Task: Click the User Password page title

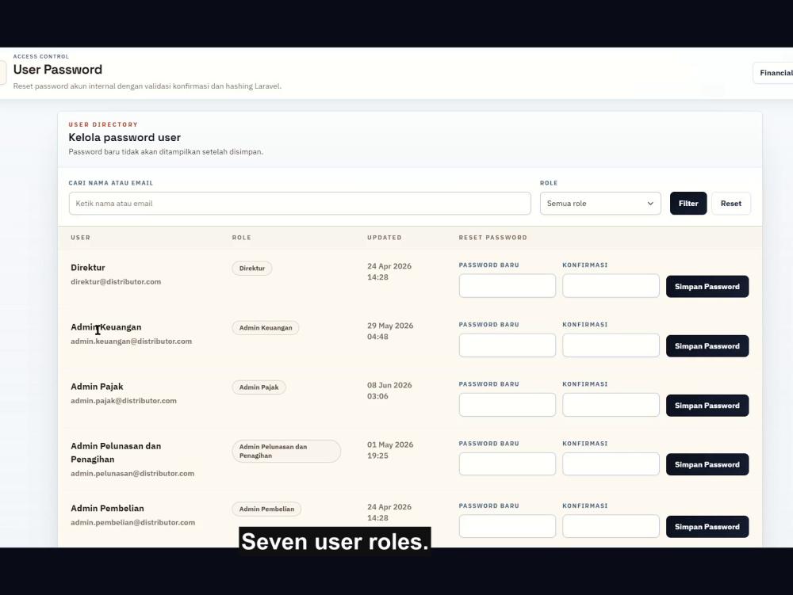Action: (x=58, y=70)
